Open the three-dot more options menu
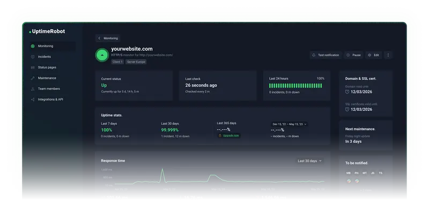The width and height of the screenshot is (429, 205). [x=388, y=55]
